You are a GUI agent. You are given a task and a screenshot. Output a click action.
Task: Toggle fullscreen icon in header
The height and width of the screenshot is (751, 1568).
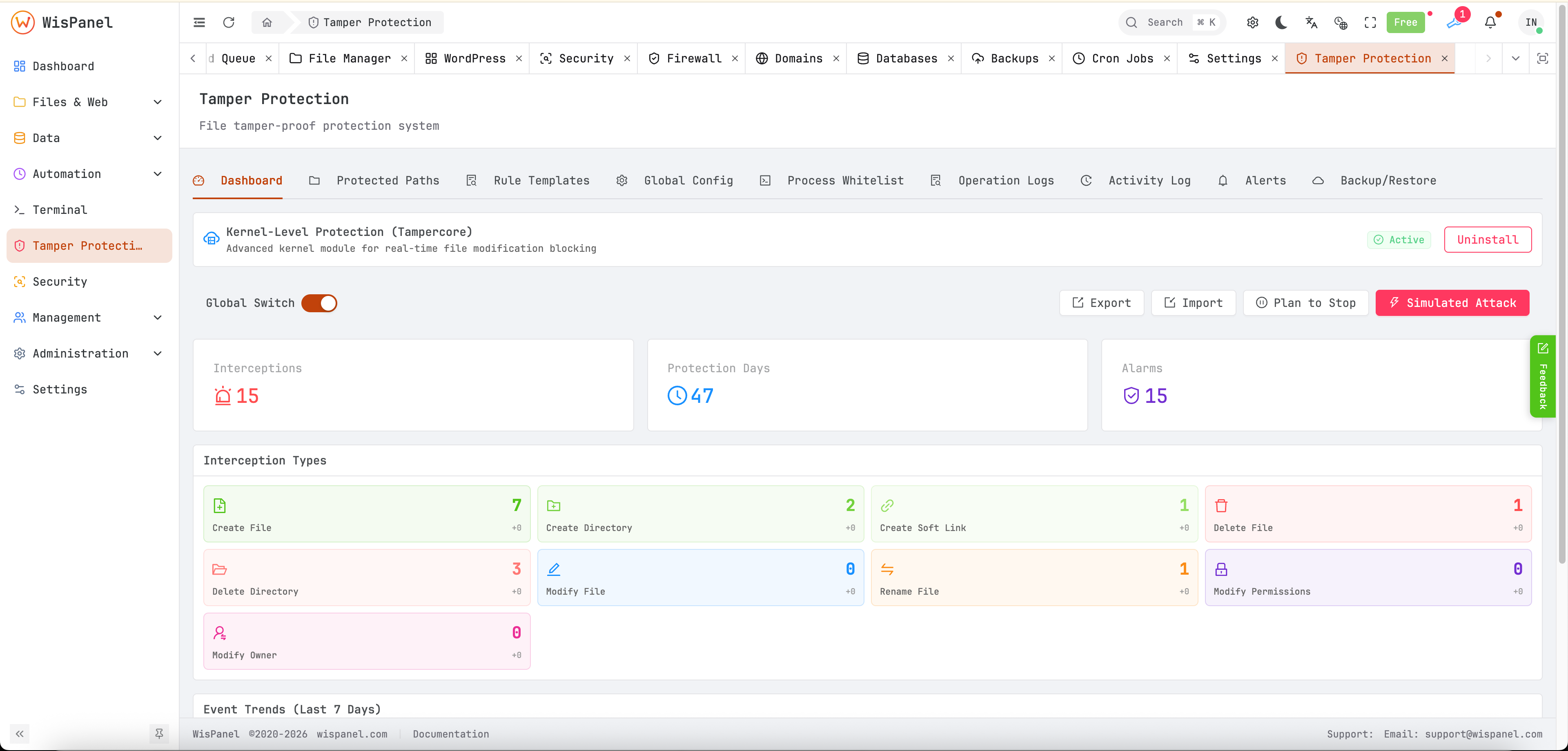point(1370,22)
